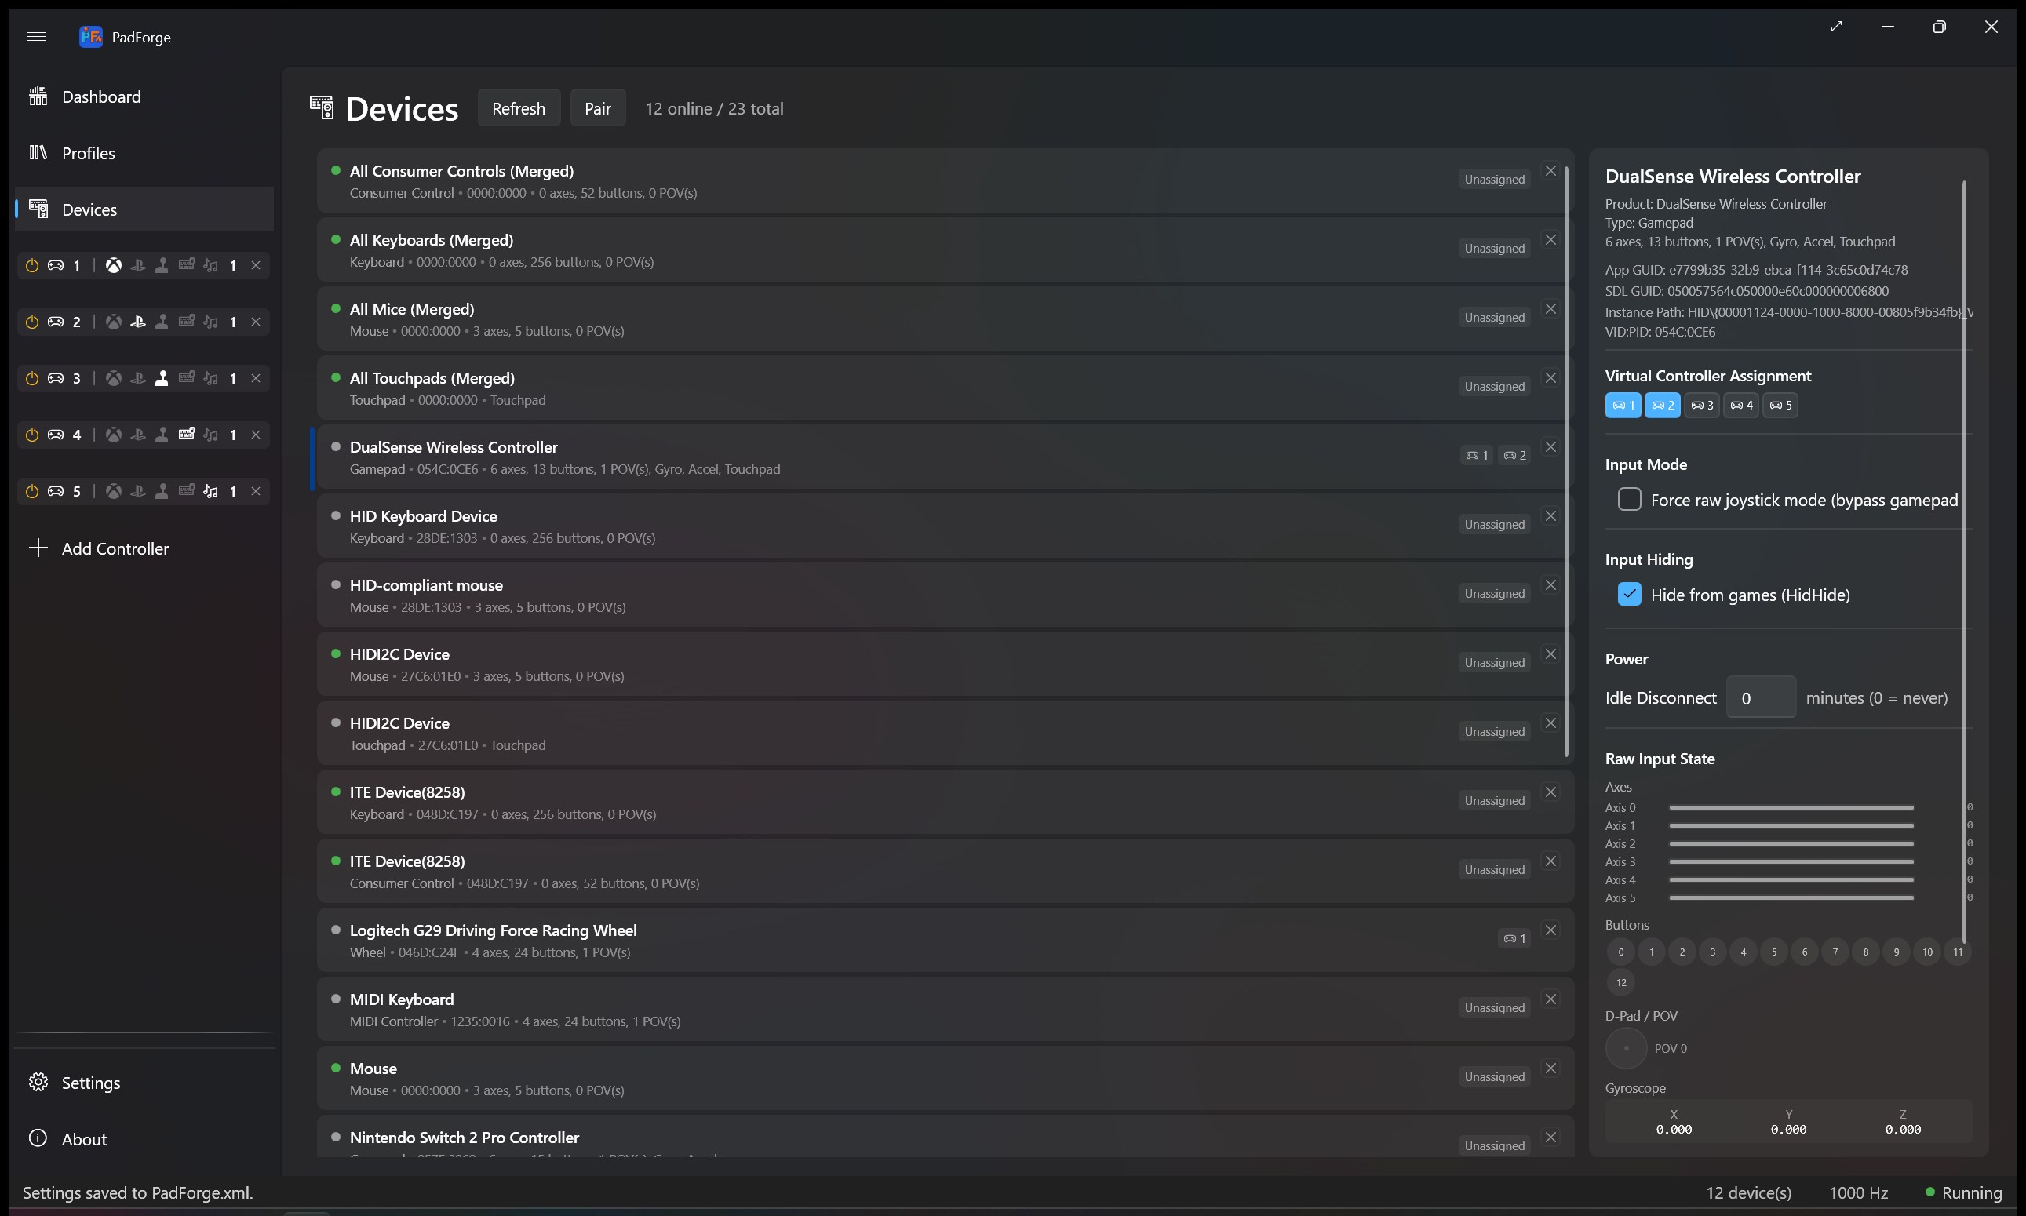
Task: Select Xbox type for controller slot 2
Action: coord(114,322)
